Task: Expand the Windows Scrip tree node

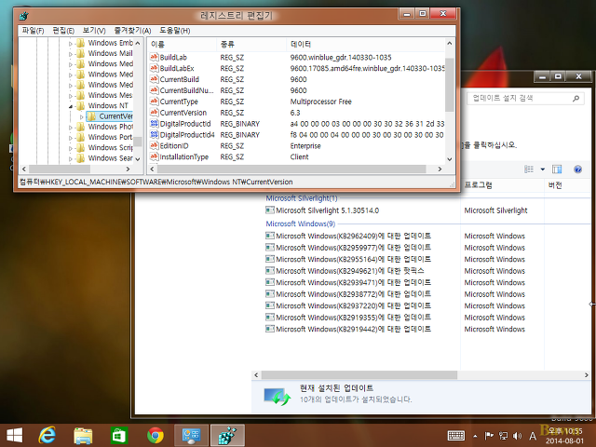Action: 71,148
